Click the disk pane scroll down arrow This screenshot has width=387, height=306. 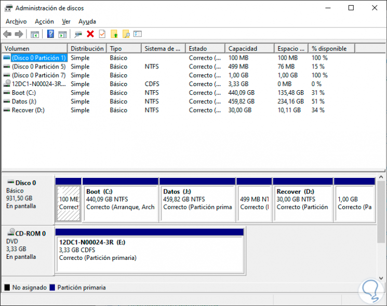point(381,278)
